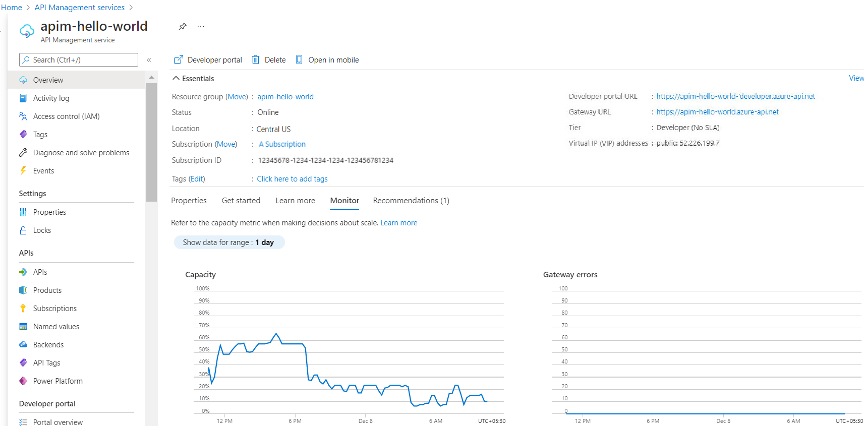The height and width of the screenshot is (426, 864).
Task: Click the Portal overview list icon
Action: pyautogui.click(x=23, y=422)
